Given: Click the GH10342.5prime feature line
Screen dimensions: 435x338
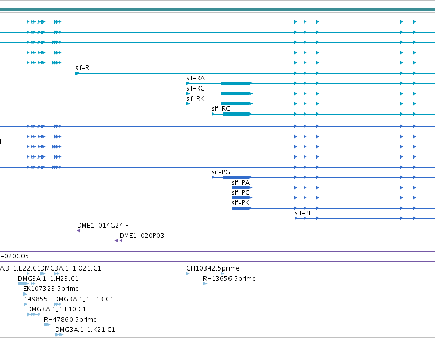Looking at the screenshot, I should click(205, 274).
